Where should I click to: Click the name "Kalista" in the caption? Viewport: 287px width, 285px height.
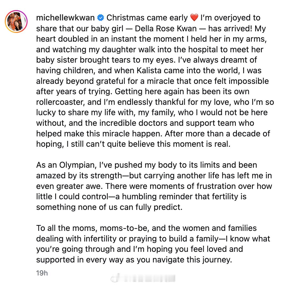tap(149, 71)
